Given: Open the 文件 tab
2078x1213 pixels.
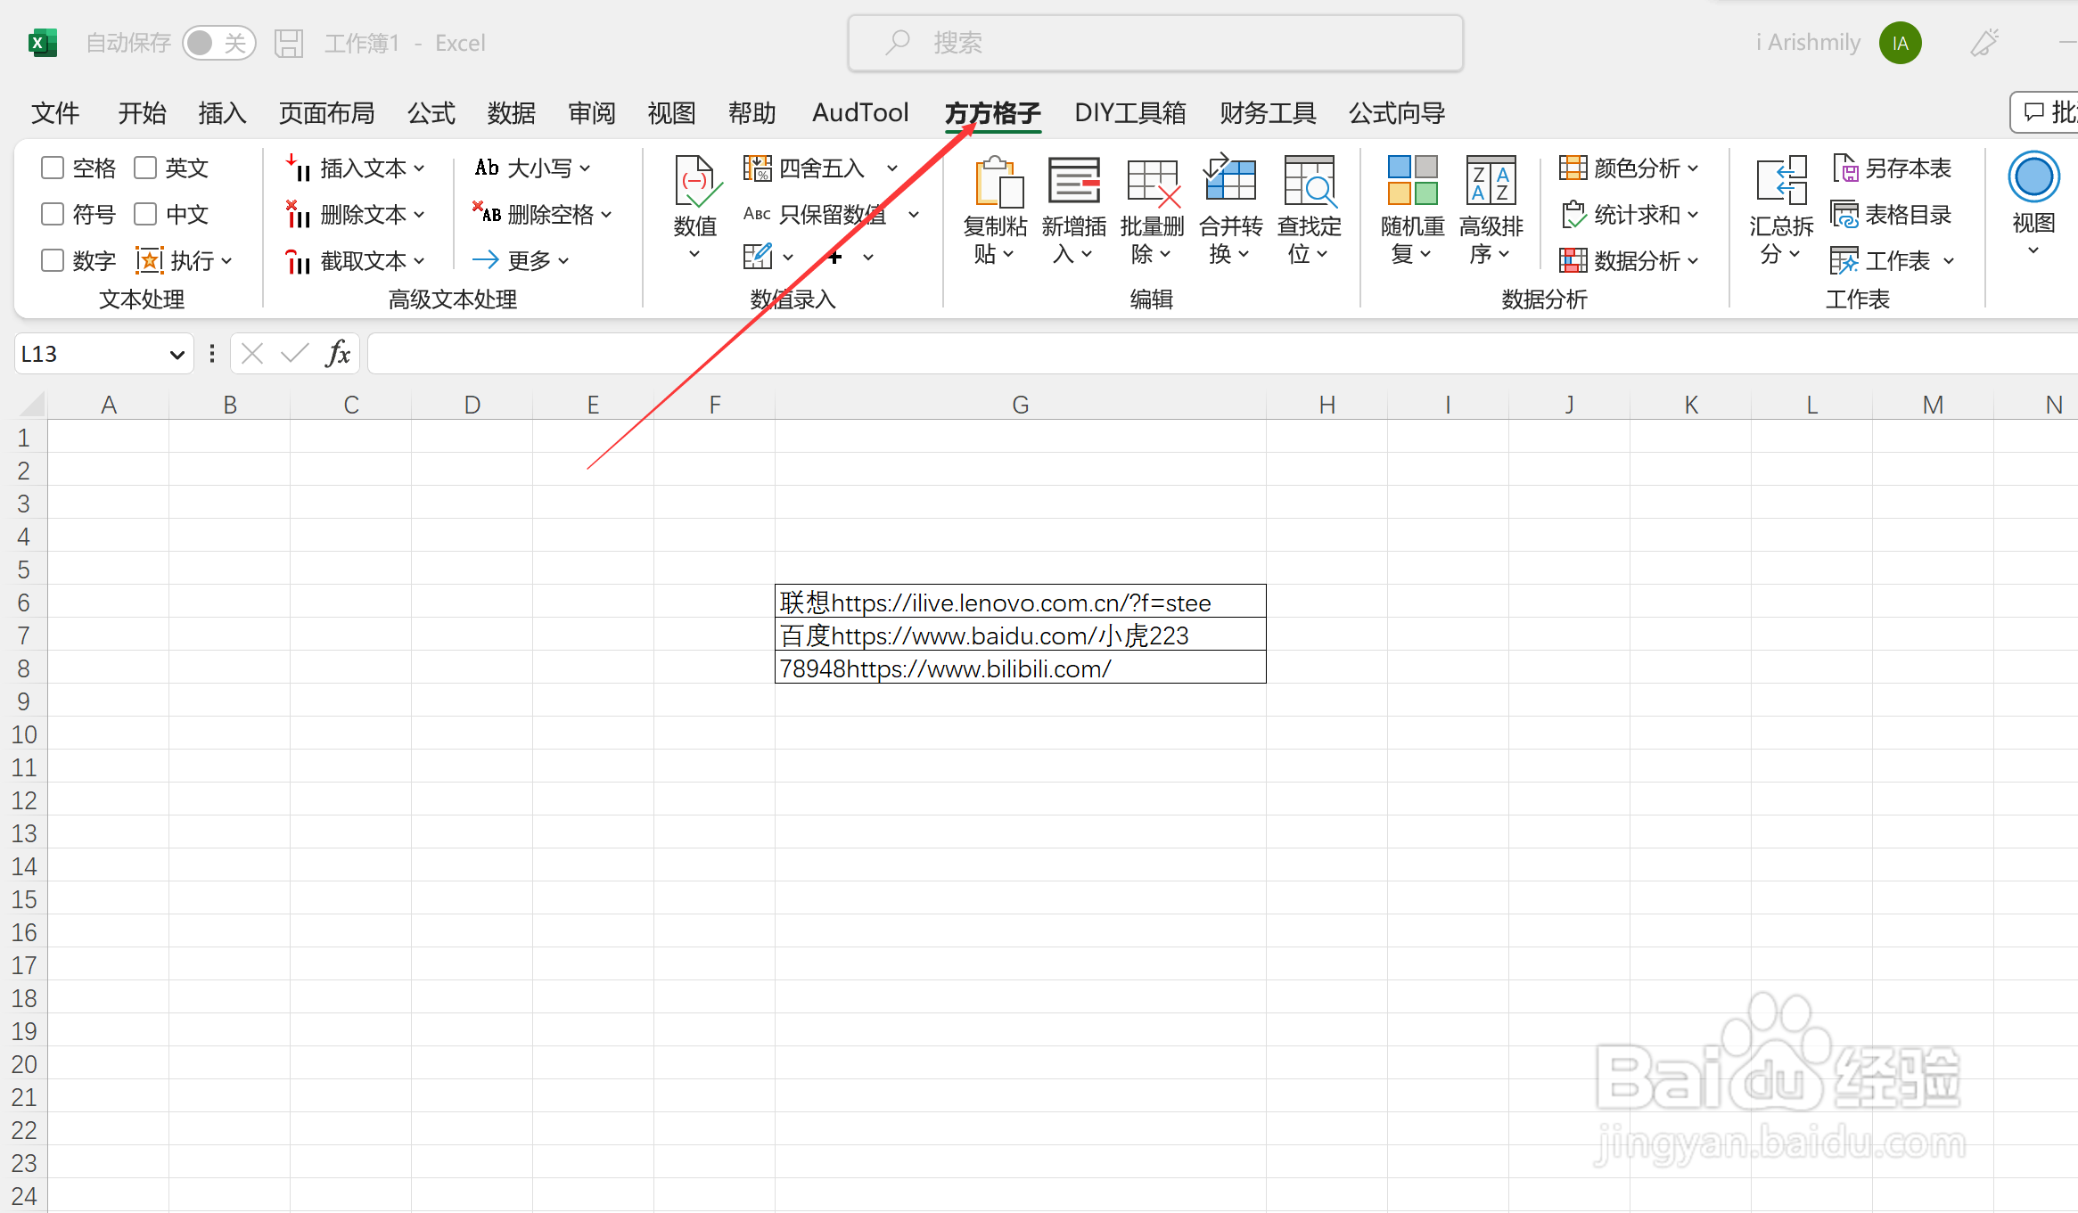Looking at the screenshot, I should coord(55,113).
